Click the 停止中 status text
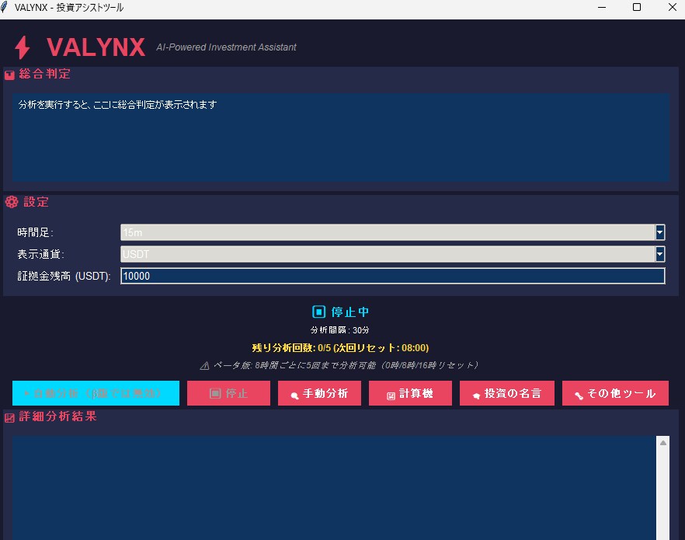Viewport: 685px width, 540px height. (350, 312)
